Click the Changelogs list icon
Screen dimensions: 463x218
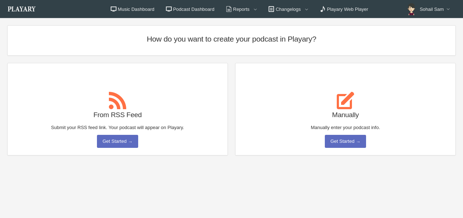[271, 9]
